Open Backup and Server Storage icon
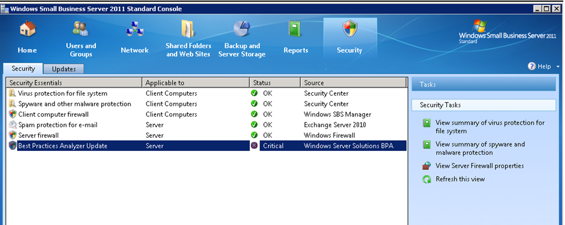 click(x=242, y=29)
